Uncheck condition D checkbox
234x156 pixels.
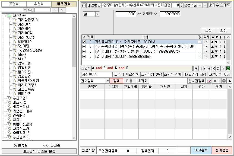[x=84, y=56]
